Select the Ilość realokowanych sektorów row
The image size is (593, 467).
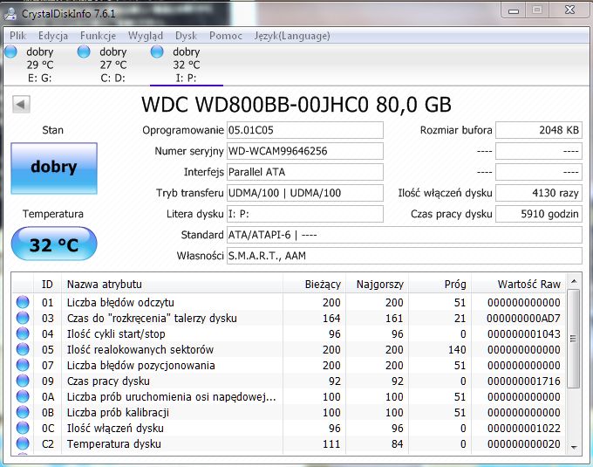point(290,349)
